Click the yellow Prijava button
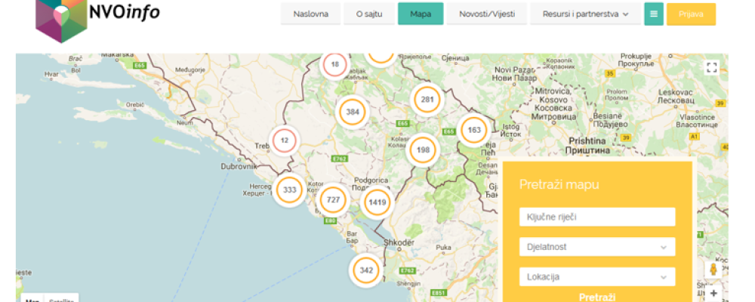The width and height of the screenshot is (755, 302). click(691, 14)
